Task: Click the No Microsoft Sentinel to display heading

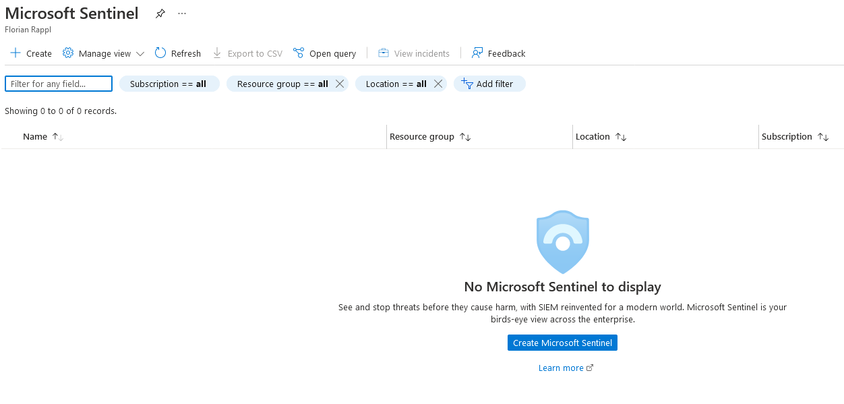Action: point(563,287)
